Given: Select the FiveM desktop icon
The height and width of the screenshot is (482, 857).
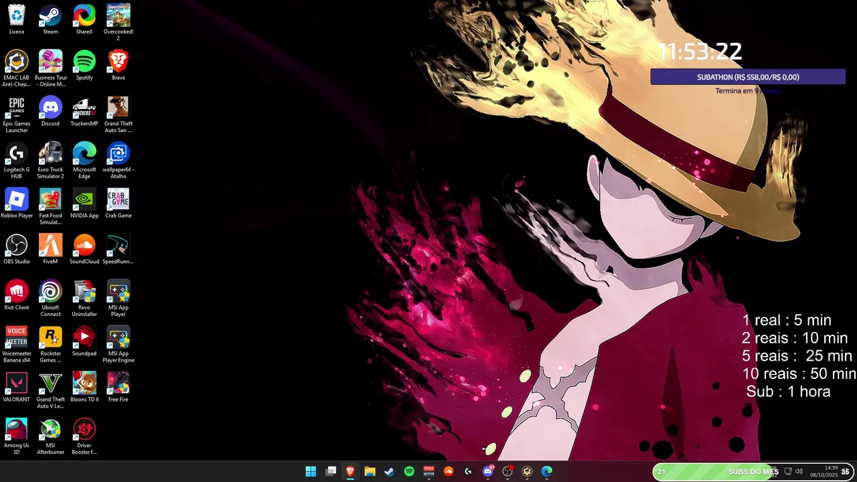Looking at the screenshot, I should pos(50,250).
